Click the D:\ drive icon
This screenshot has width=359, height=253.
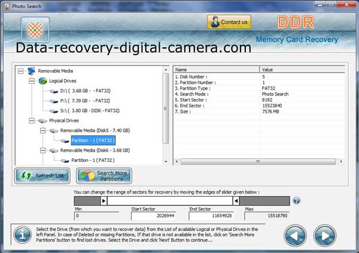[x=54, y=91]
